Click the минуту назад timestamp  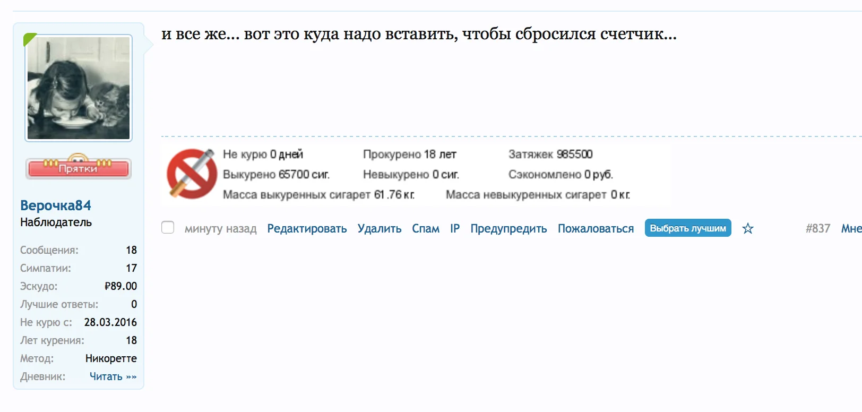click(x=220, y=229)
